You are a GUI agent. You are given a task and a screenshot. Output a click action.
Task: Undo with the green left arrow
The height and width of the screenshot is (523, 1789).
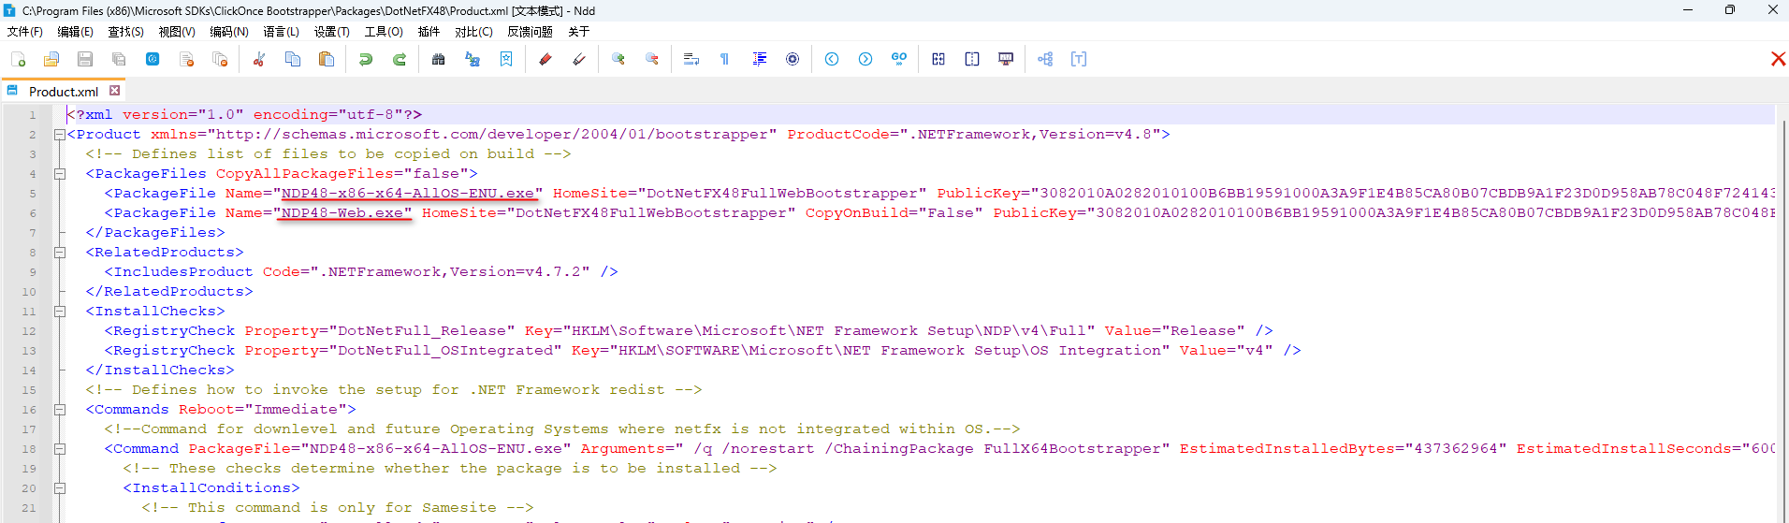coord(366,59)
